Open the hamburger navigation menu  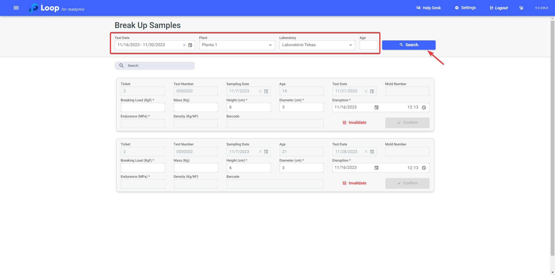(16, 8)
